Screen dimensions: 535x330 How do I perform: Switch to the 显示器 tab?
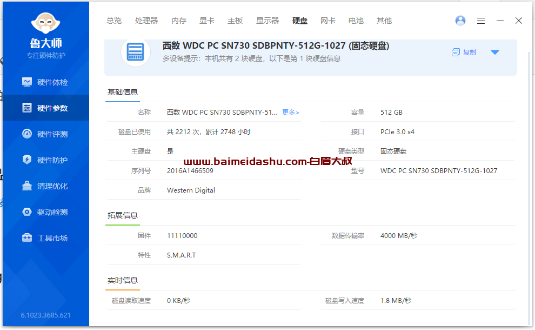pyautogui.click(x=267, y=21)
